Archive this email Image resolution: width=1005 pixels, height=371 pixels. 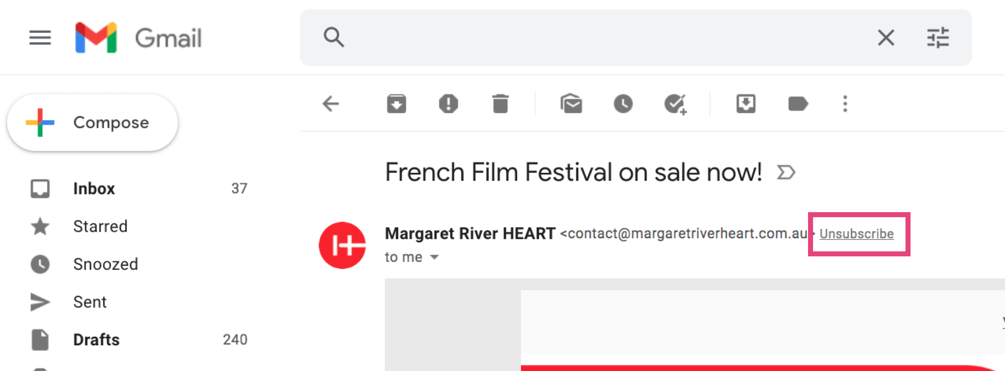[396, 104]
